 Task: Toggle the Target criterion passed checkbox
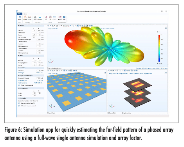point(19,85)
